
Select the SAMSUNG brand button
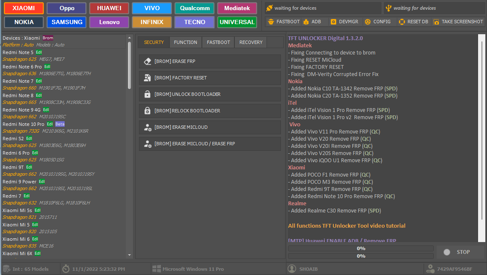(x=66, y=22)
